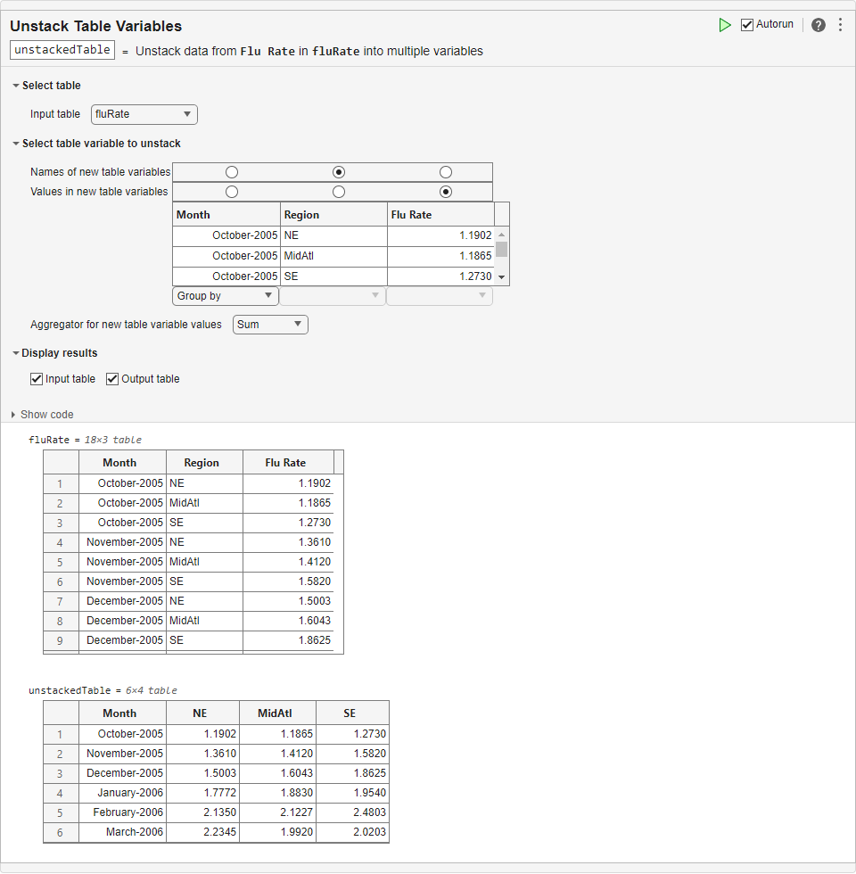Select Region as values in new variables
Image resolution: width=856 pixels, height=874 pixels.
pos(339,192)
